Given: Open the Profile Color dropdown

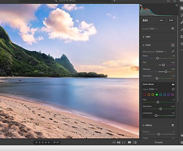Looking at the screenshot, I should (x=153, y=29).
